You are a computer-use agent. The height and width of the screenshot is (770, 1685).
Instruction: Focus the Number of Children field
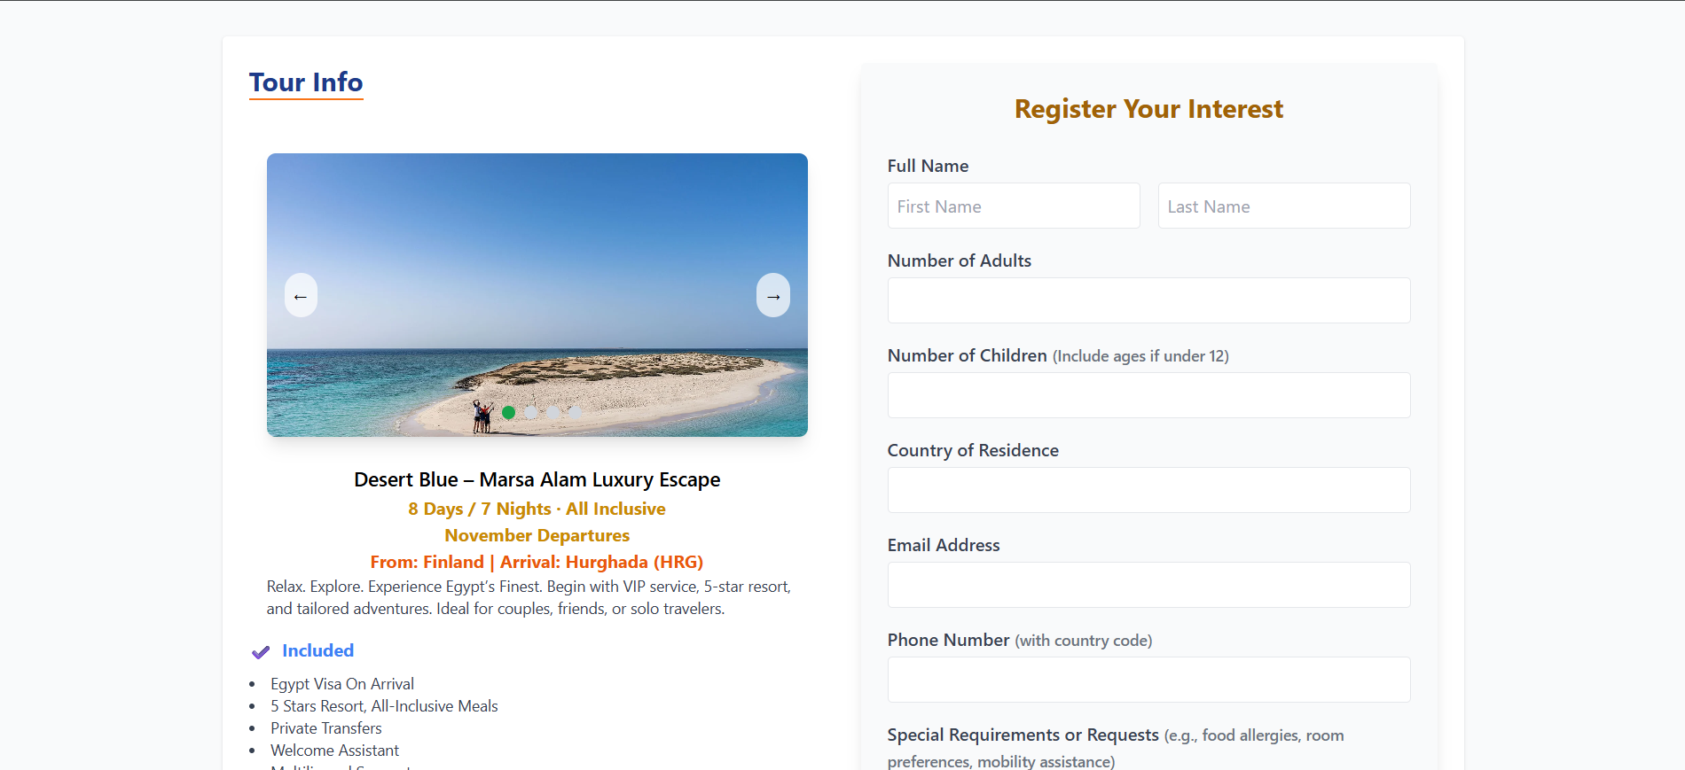coord(1148,396)
